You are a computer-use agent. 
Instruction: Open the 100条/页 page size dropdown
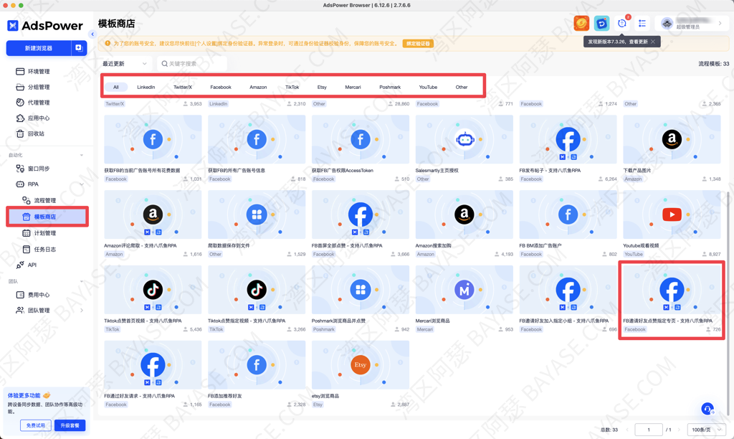tap(705, 430)
